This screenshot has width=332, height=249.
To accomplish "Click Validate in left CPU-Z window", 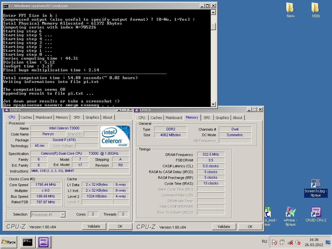I will coord(94,226).
